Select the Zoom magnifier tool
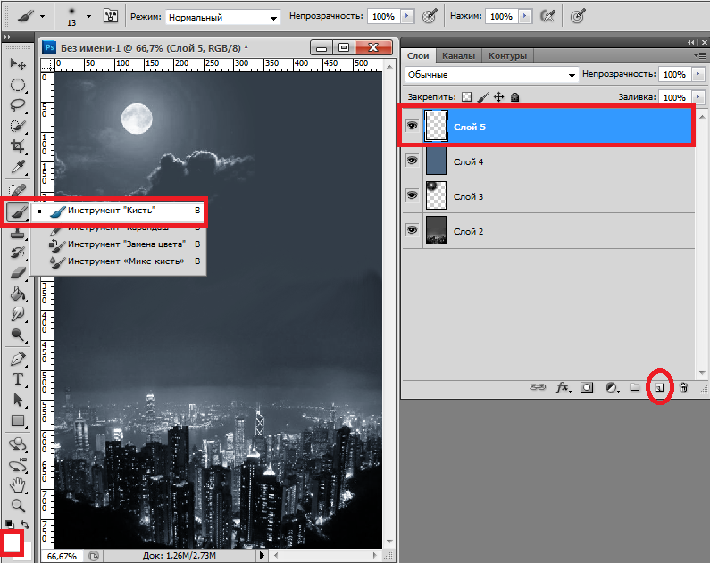 tap(18, 506)
